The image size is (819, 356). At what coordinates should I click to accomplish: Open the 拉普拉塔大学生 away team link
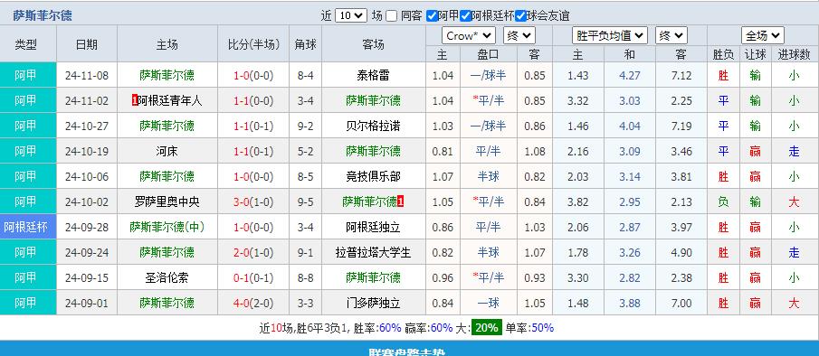click(x=374, y=252)
